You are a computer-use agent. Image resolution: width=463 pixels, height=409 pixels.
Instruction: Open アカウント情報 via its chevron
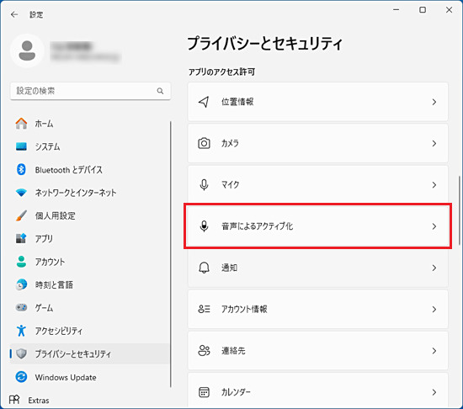[x=434, y=309]
